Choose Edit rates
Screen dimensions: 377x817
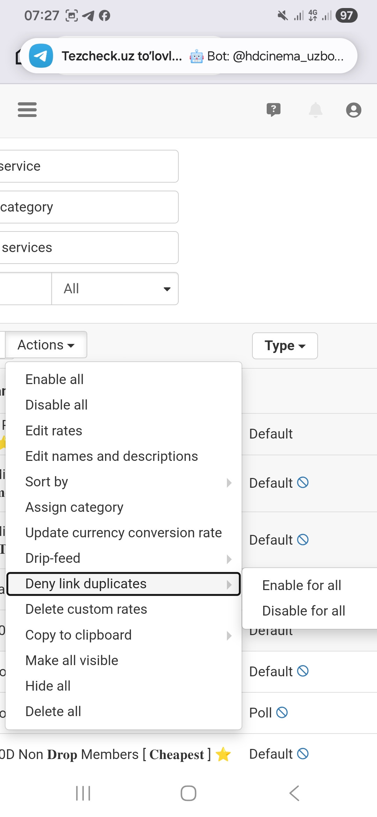coord(124,430)
